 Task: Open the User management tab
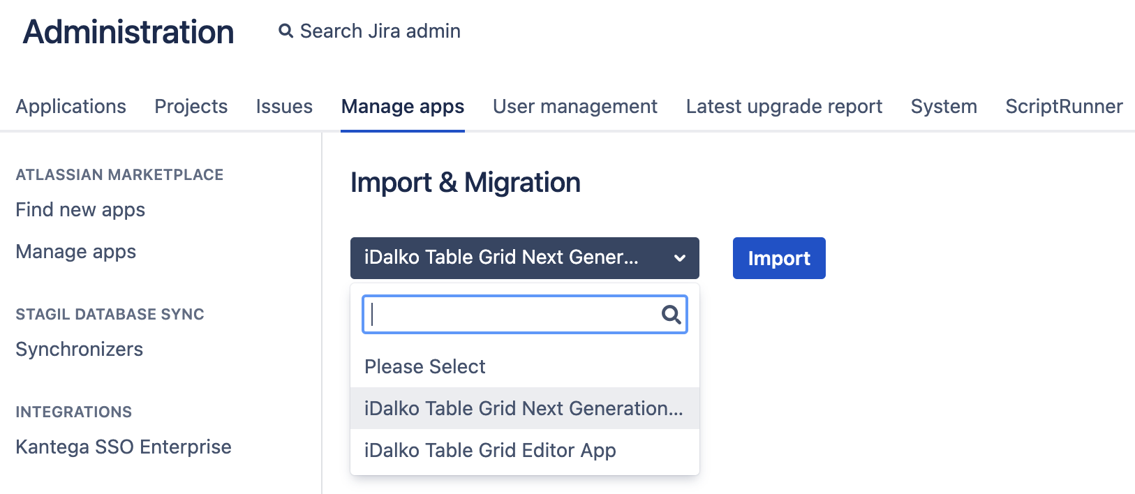click(x=575, y=106)
